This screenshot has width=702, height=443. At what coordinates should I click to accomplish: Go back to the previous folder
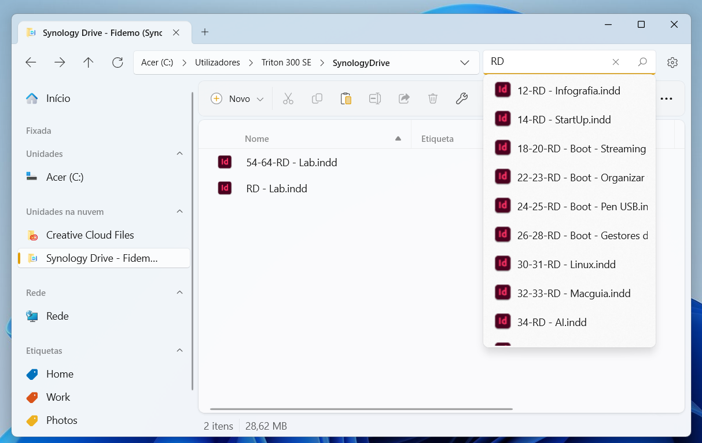31,63
